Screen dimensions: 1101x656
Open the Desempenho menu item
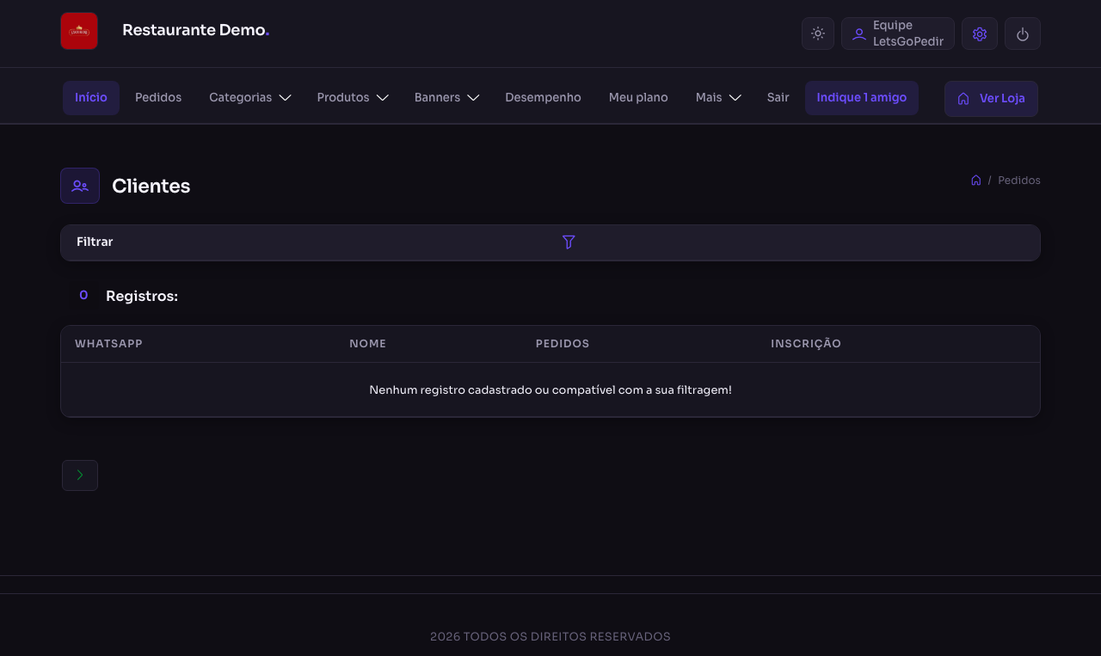coord(543,98)
